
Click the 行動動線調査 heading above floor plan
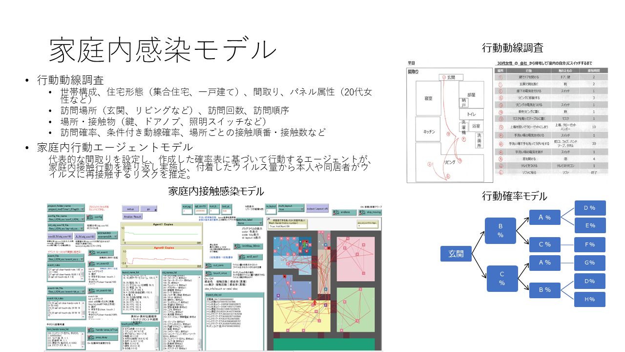click(512, 48)
